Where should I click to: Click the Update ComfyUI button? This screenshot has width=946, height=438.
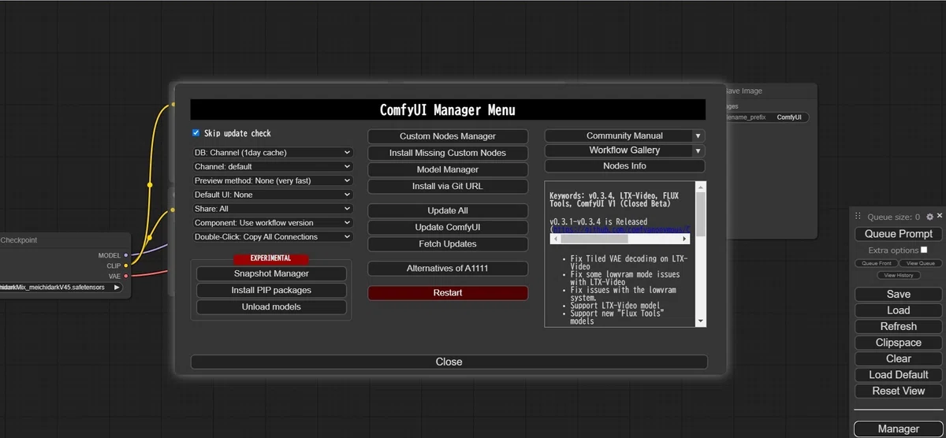click(448, 227)
